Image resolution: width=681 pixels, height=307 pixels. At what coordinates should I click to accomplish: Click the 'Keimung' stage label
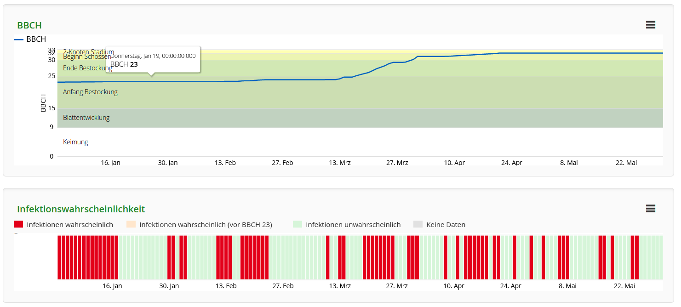pyautogui.click(x=75, y=142)
